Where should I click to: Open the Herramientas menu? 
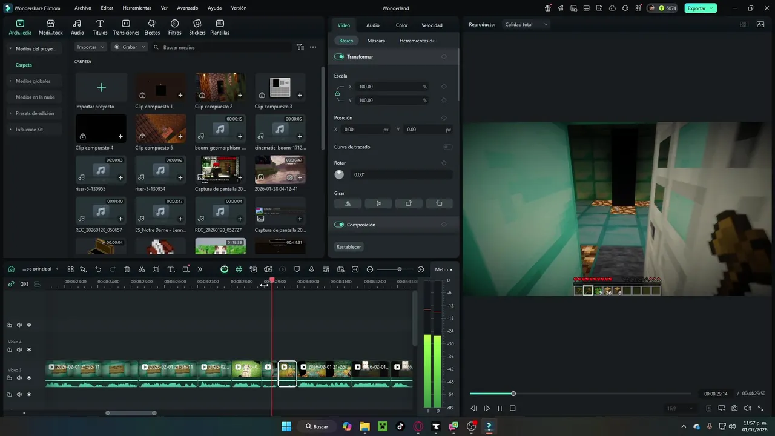point(137,8)
